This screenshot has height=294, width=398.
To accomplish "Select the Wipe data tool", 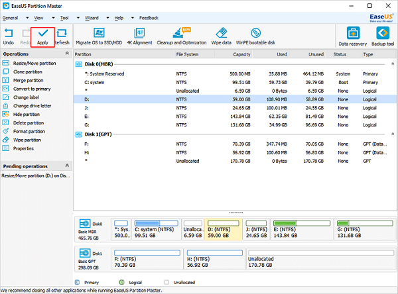I will coord(222,37).
